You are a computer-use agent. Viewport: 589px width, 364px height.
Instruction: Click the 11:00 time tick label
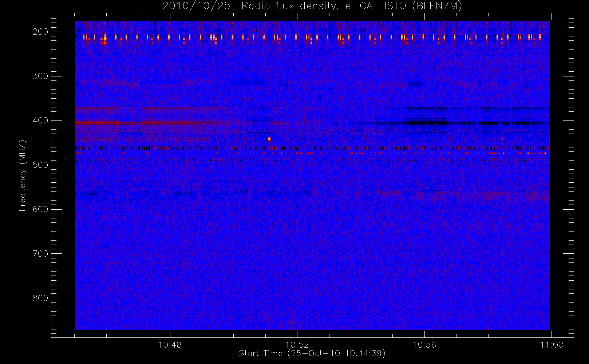tap(552, 345)
